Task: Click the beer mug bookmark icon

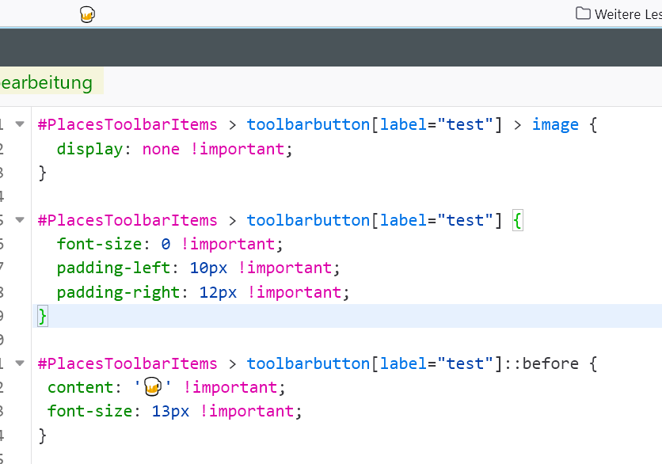Action: coord(88,14)
